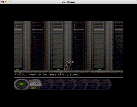Click the rightmost green floor light

(99, 69)
